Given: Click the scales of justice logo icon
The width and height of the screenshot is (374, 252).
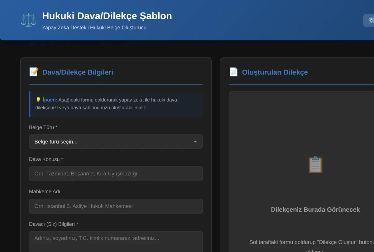Looking at the screenshot, I should [x=28, y=20].
